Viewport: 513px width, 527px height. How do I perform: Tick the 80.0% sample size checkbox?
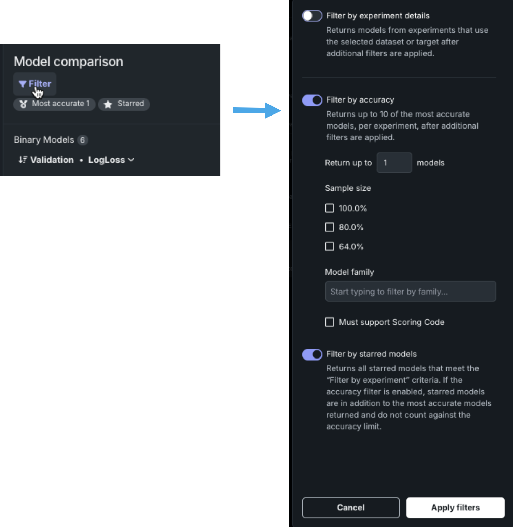pyautogui.click(x=330, y=227)
